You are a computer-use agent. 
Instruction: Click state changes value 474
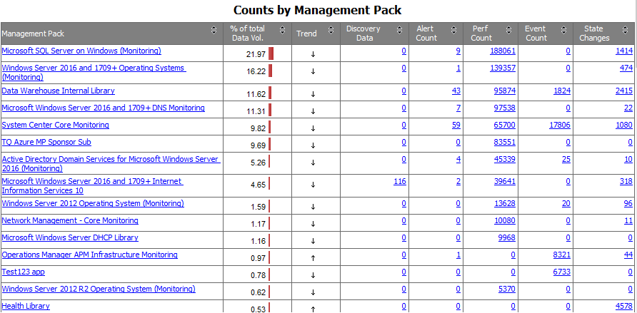[626, 68]
